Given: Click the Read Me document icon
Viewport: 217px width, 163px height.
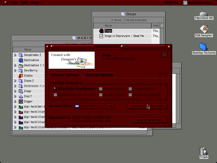Looking at the screenshot, I should point(101,36).
